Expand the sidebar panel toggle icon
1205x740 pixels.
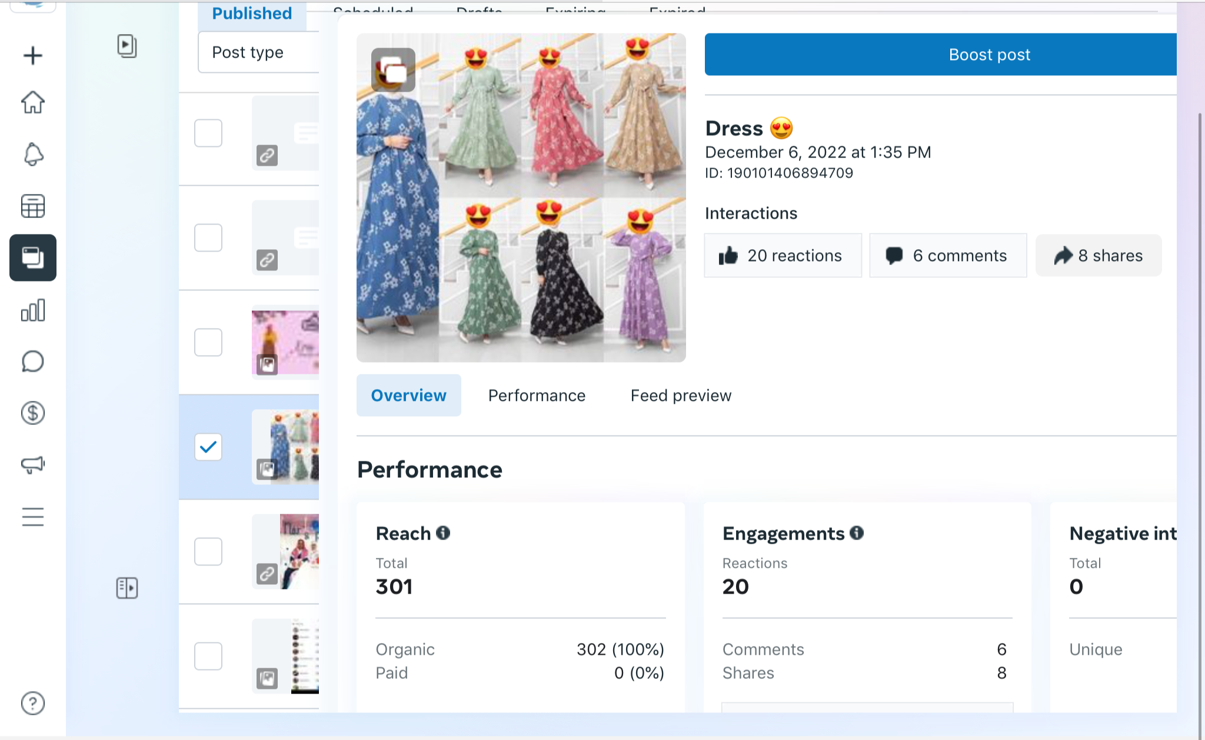[127, 588]
